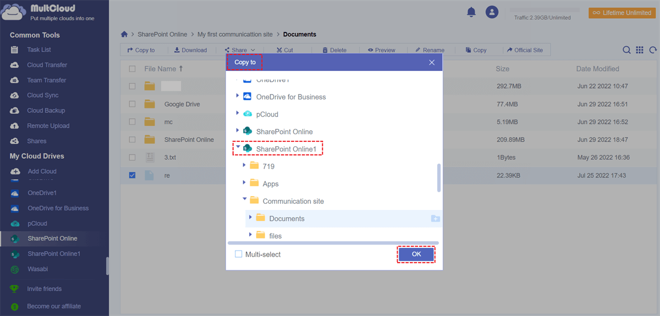Click the Add Cloud icon
The height and width of the screenshot is (316, 660).
pyautogui.click(x=15, y=171)
